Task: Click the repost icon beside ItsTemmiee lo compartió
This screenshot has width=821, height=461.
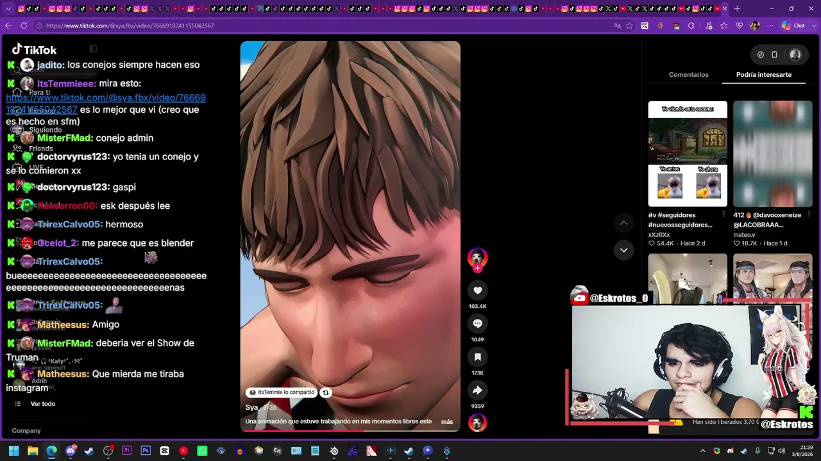Action: click(x=326, y=392)
